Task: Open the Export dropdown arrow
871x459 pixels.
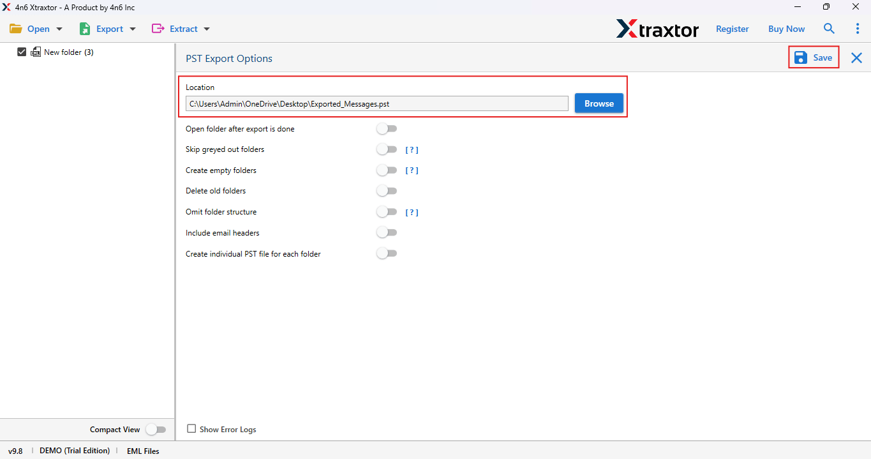Action: click(x=133, y=29)
